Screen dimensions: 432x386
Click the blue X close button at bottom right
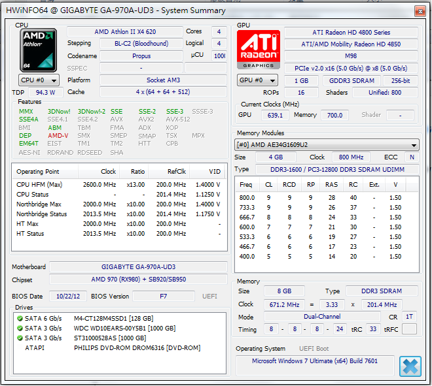coord(410,366)
